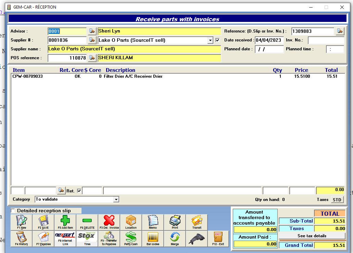
Task: Click the barcode scanner icon
Action: [197, 239]
